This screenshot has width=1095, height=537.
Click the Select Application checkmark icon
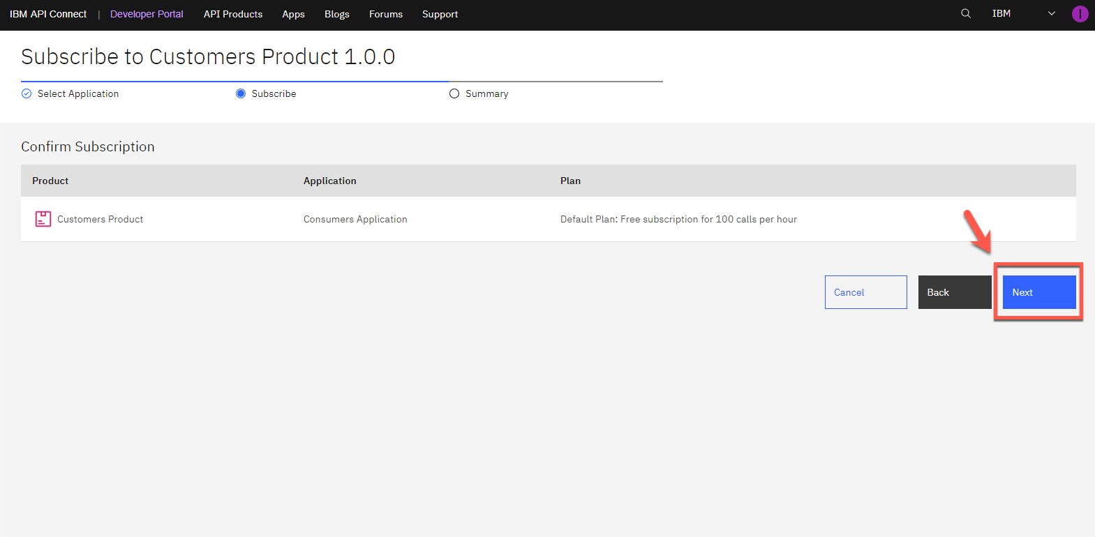[x=27, y=93]
